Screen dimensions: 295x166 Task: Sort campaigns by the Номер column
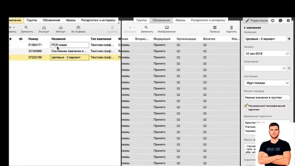[x=33, y=39]
